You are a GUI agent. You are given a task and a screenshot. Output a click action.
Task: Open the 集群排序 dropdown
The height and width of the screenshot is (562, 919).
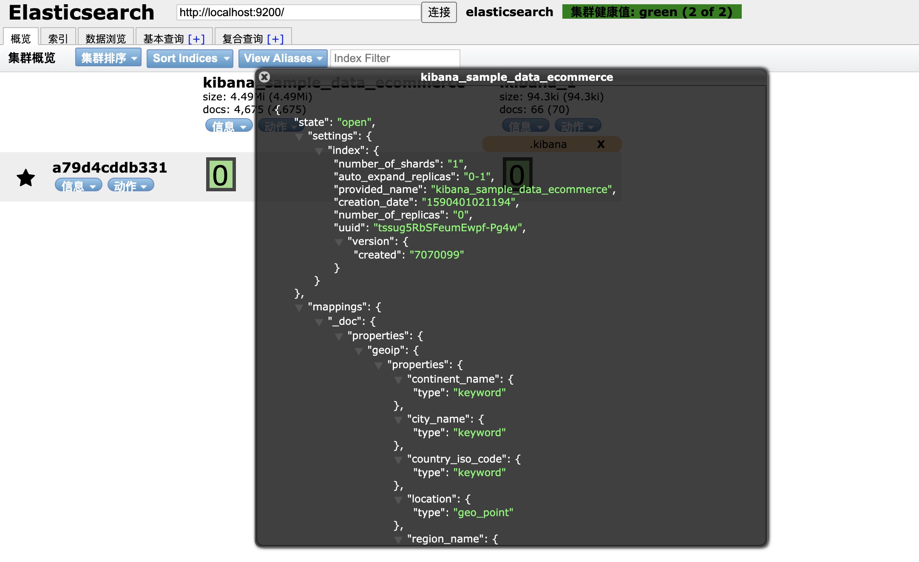point(108,58)
